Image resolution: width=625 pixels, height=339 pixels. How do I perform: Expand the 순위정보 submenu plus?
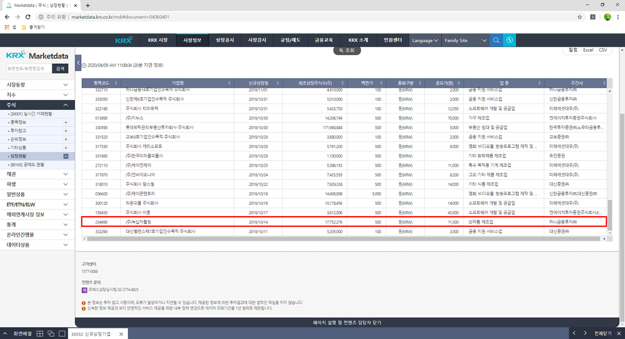[x=66, y=139]
